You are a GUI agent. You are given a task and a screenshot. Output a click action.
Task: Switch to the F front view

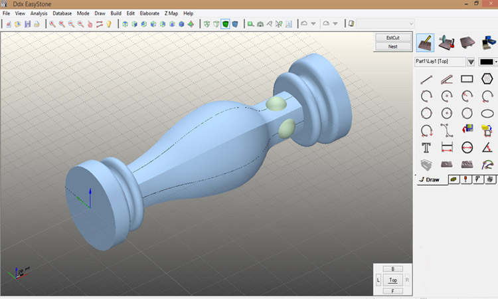pyautogui.click(x=393, y=291)
